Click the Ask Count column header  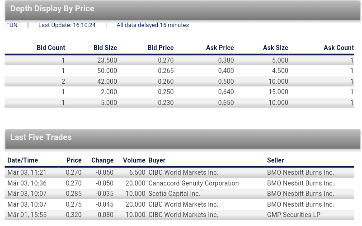pos(338,48)
